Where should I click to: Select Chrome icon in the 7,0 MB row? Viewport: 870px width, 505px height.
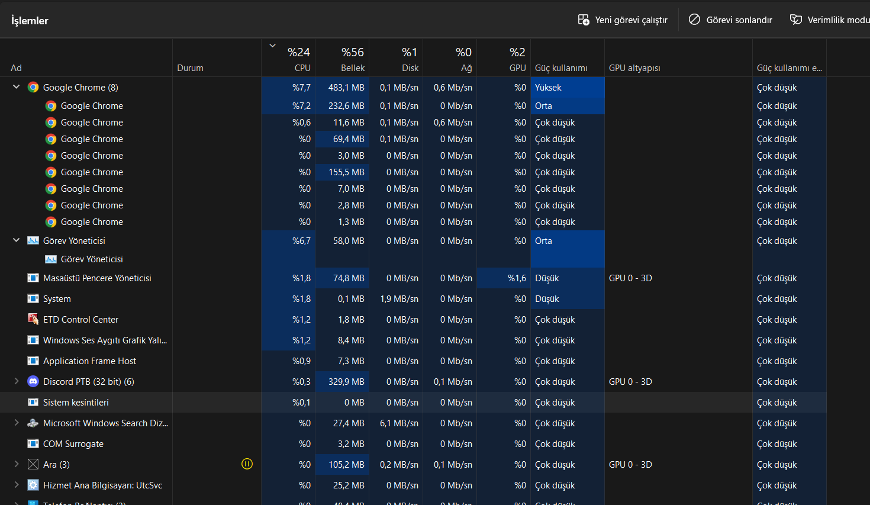click(51, 189)
